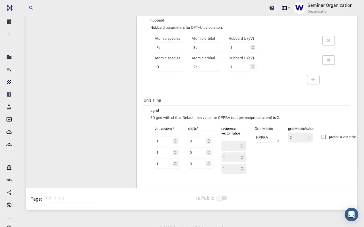This screenshot has height=227, width=364.
Task: Open the help question mark icon
Action: 272,8
